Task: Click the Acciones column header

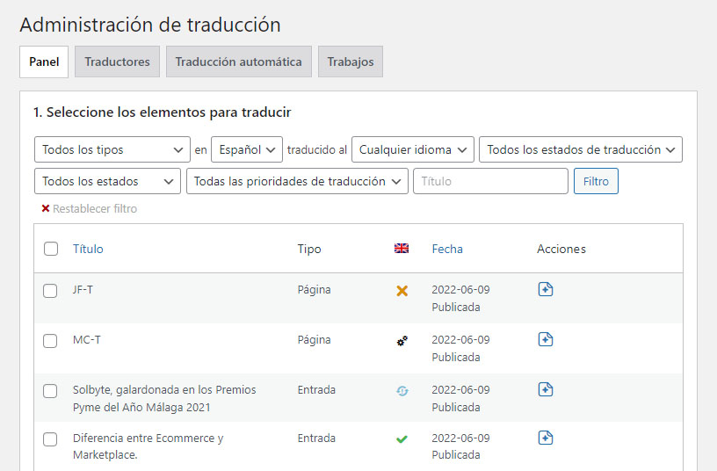Action: click(561, 250)
